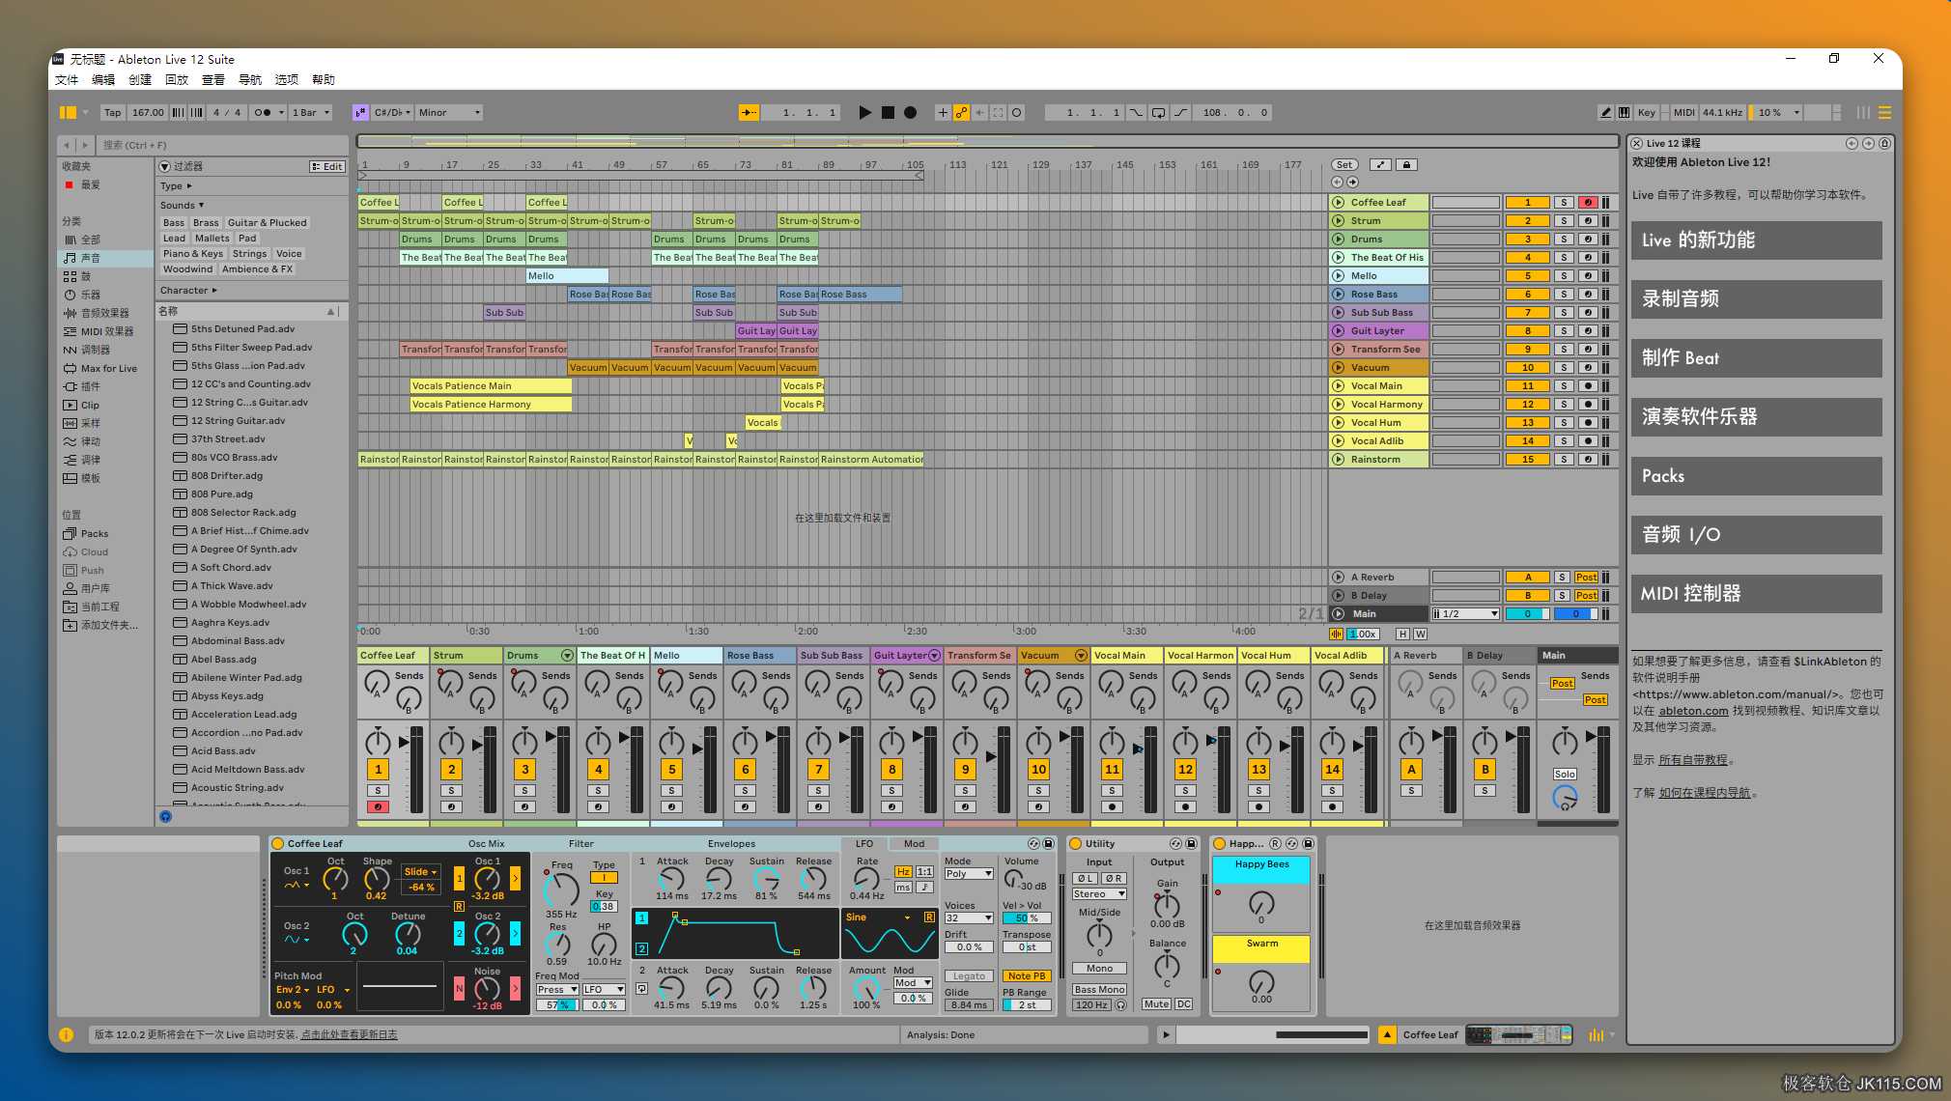Image resolution: width=1951 pixels, height=1101 pixels.
Task: Open the 1 Bar quantization dropdown
Action: pos(311,113)
